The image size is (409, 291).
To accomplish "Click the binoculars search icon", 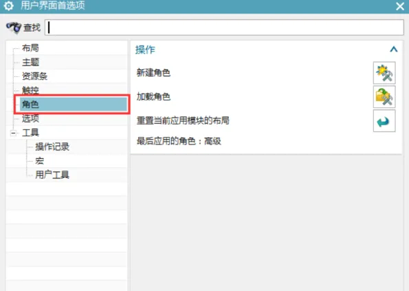I will pyautogui.click(x=14, y=28).
